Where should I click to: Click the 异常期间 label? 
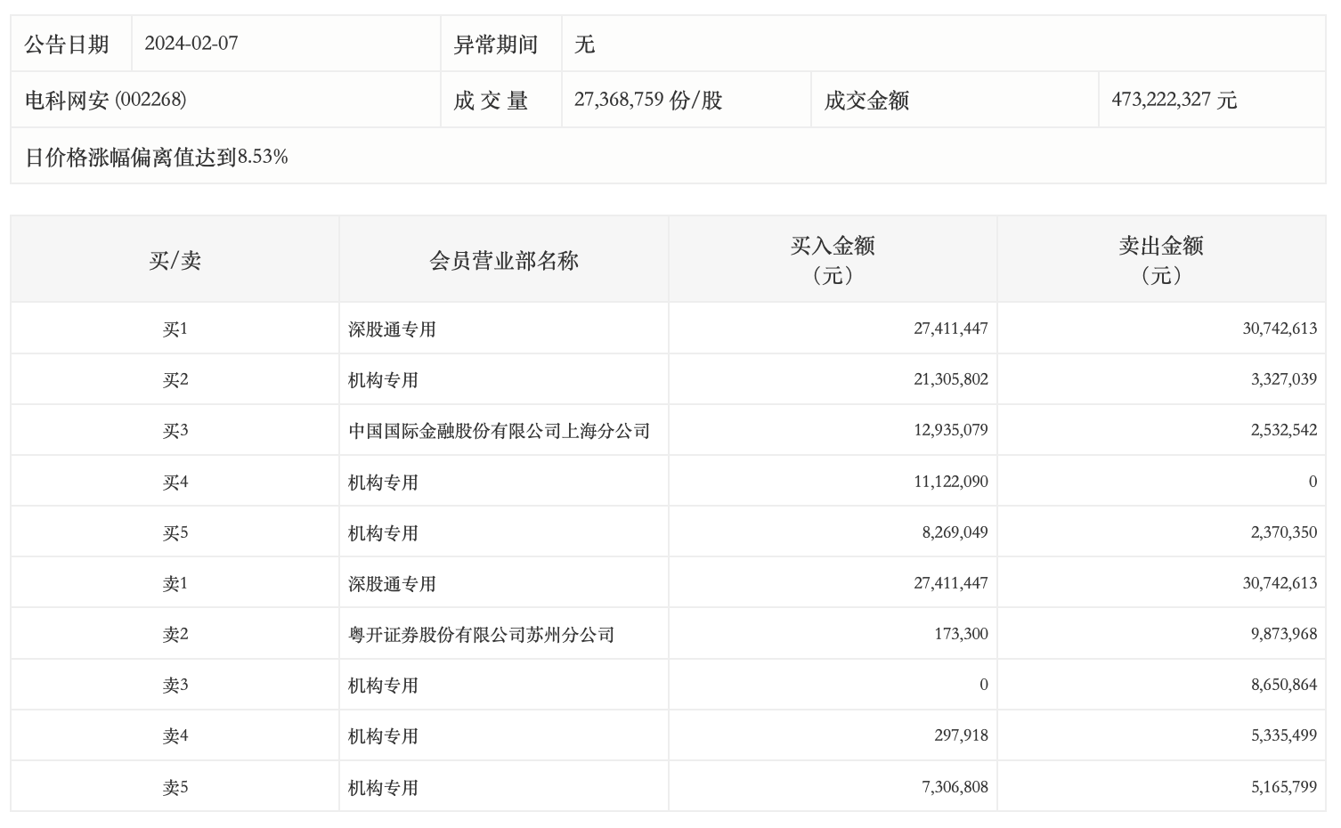[495, 45]
